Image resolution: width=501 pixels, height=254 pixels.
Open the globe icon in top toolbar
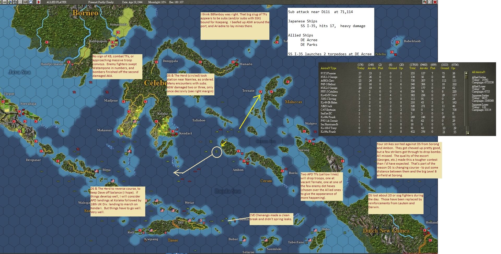coord(10,2)
